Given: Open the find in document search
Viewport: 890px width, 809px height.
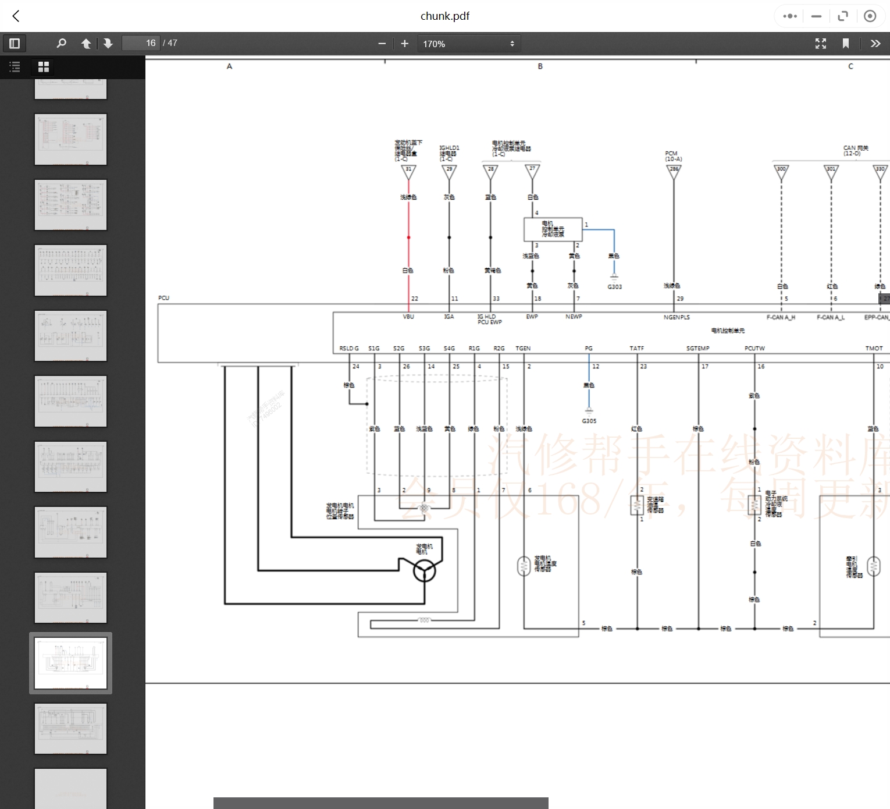Looking at the screenshot, I should click(x=61, y=44).
